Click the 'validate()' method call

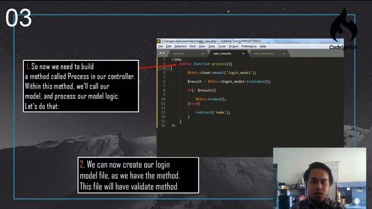[x=259, y=81]
